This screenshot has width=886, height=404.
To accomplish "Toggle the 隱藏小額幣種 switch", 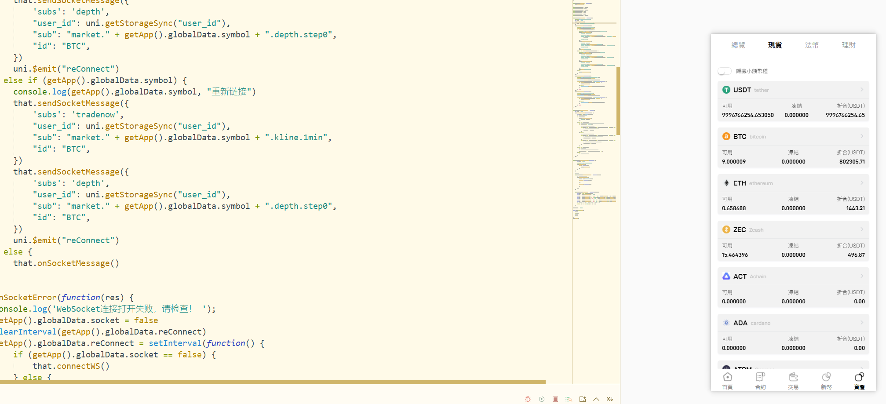I will click(724, 71).
